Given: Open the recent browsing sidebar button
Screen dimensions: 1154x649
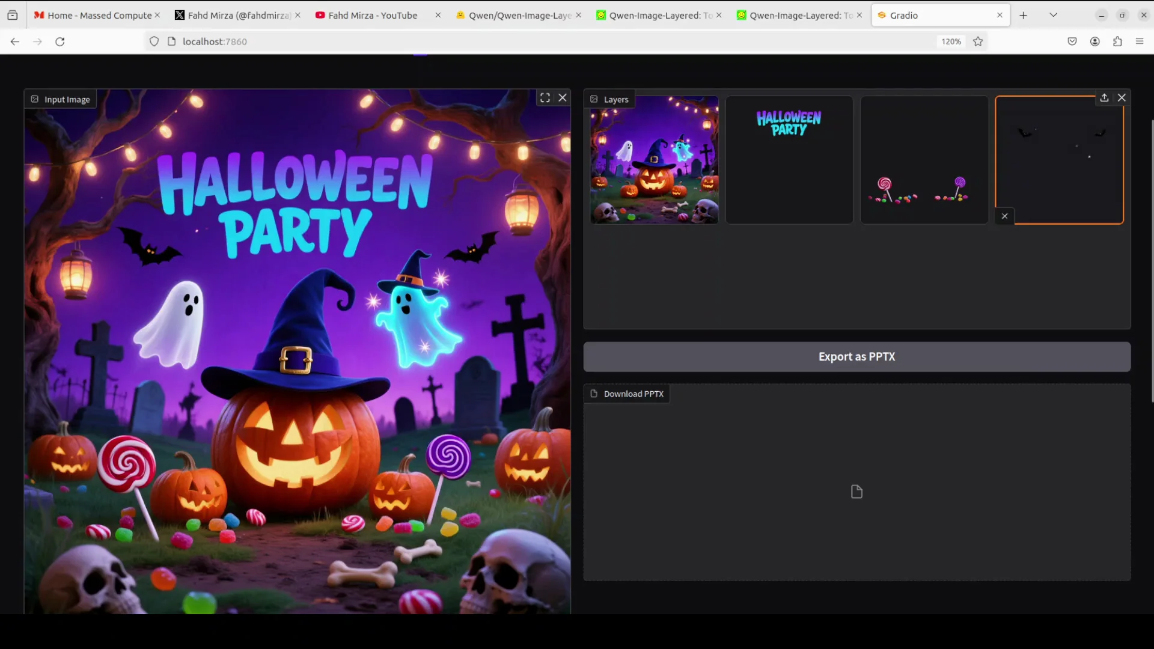Looking at the screenshot, I should [x=13, y=15].
